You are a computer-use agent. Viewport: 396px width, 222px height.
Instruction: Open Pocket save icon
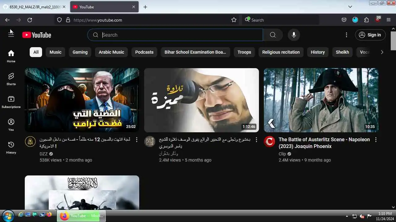pos(344,20)
